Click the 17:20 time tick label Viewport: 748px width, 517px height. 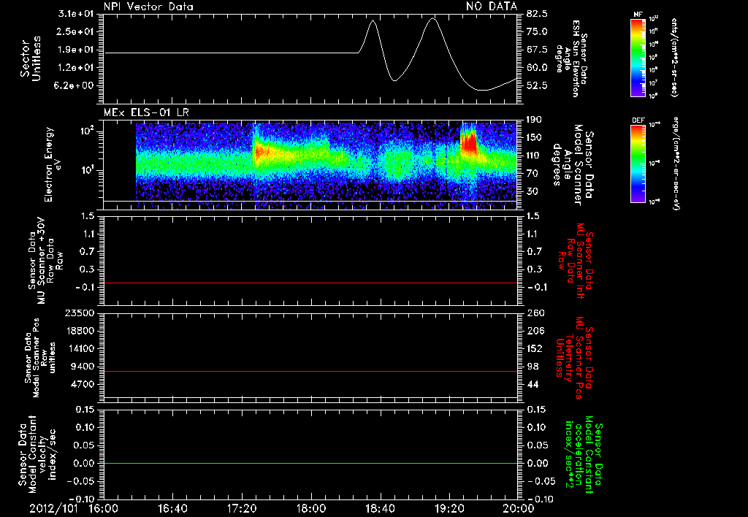[242, 508]
